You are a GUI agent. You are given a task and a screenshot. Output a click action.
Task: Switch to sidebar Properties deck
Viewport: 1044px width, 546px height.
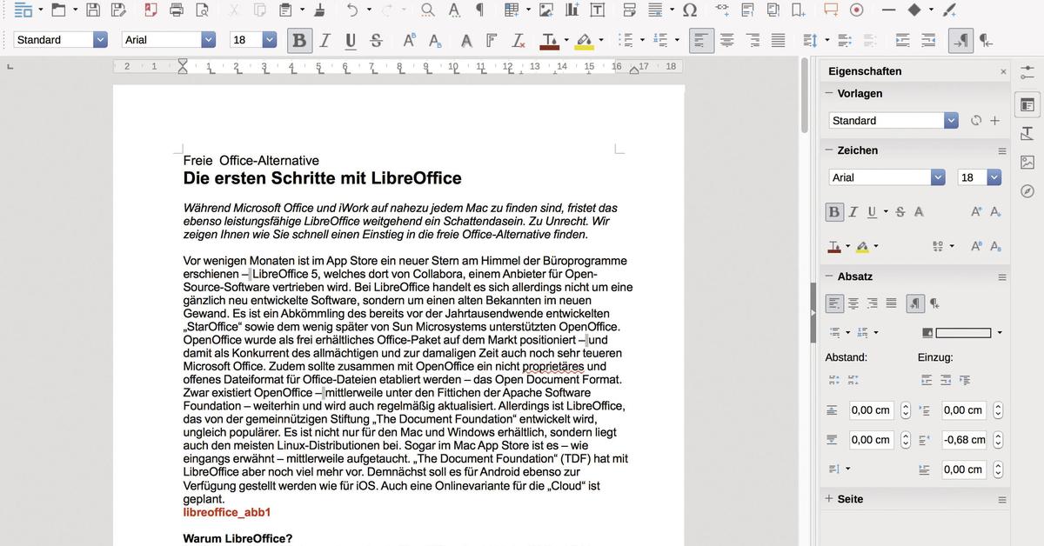coord(1027,104)
